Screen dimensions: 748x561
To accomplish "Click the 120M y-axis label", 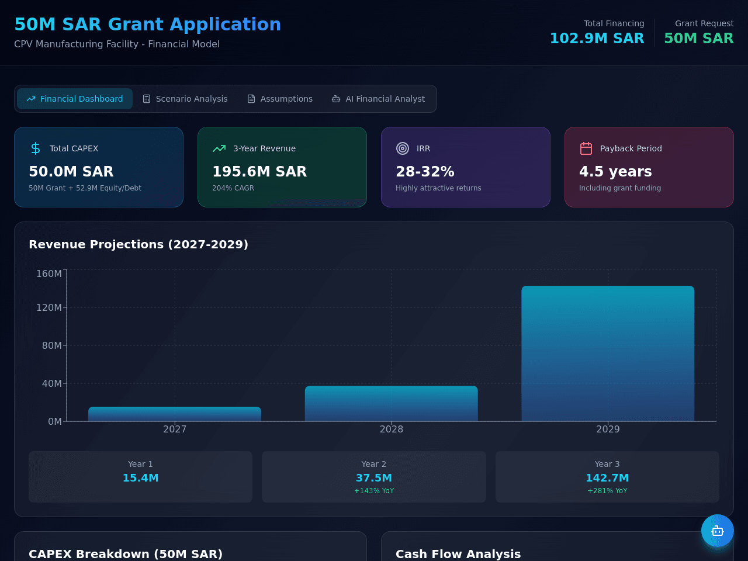I will (x=49, y=307).
